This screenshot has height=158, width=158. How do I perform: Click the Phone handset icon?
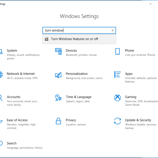point(117,52)
